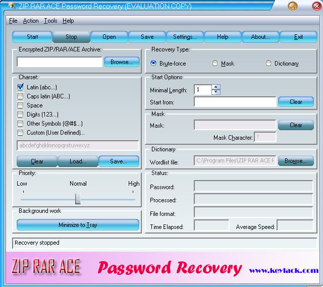This screenshot has width=323, height=287.
Task: Set priority to High on slider track
Action: pyautogui.click(x=133, y=199)
